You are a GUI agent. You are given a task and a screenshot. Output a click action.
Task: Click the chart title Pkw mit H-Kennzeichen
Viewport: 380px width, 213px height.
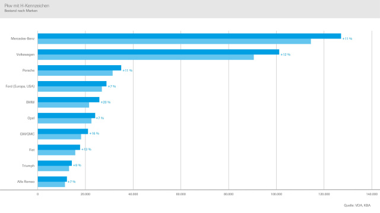(x=27, y=5)
